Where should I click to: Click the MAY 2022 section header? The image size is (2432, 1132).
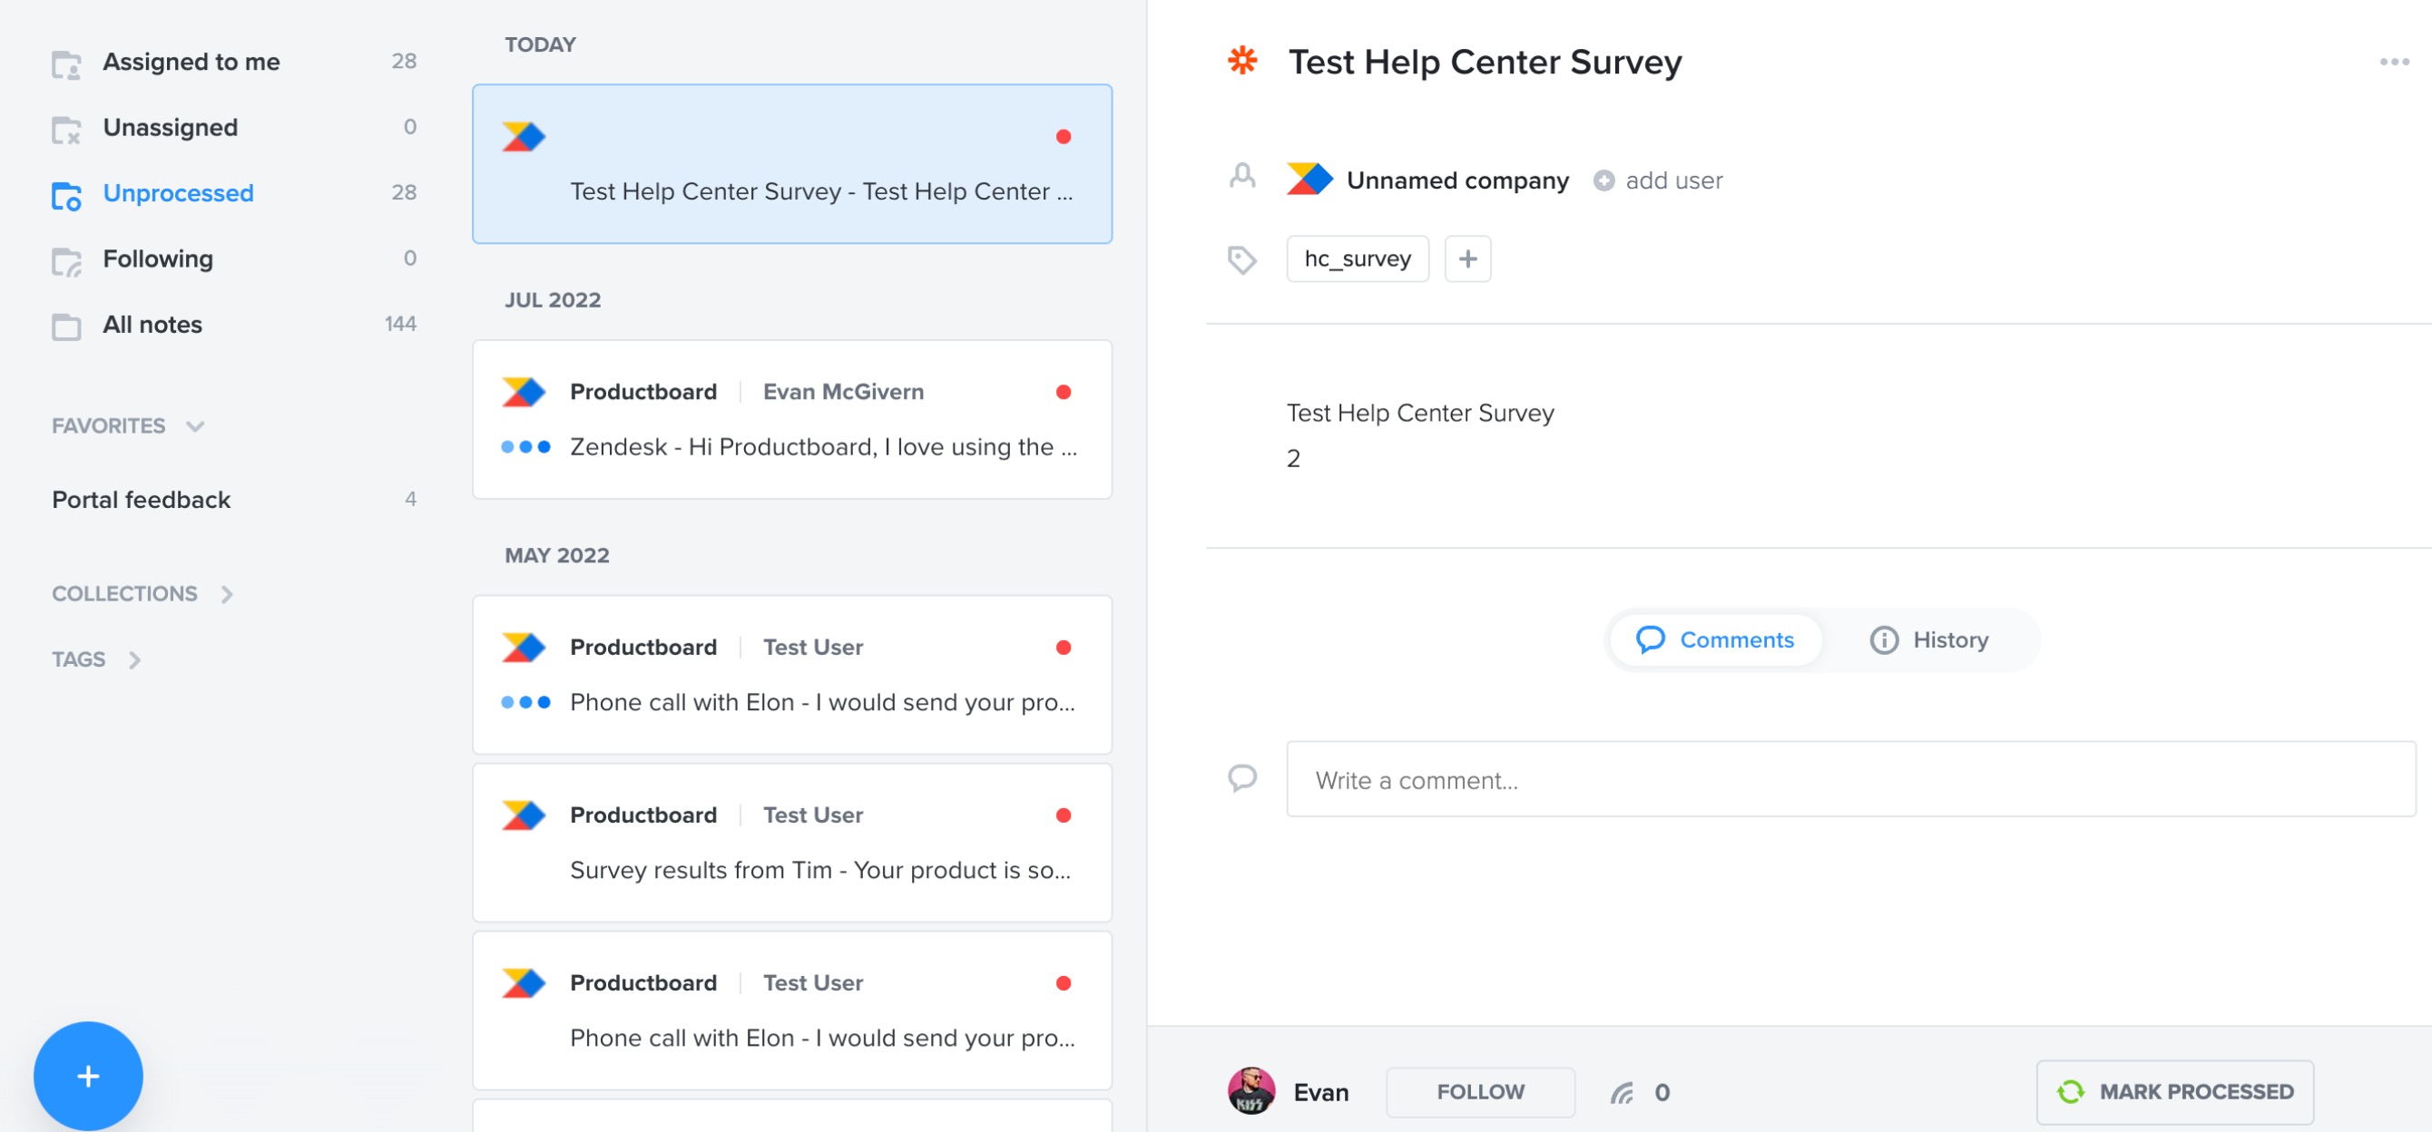(556, 556)
